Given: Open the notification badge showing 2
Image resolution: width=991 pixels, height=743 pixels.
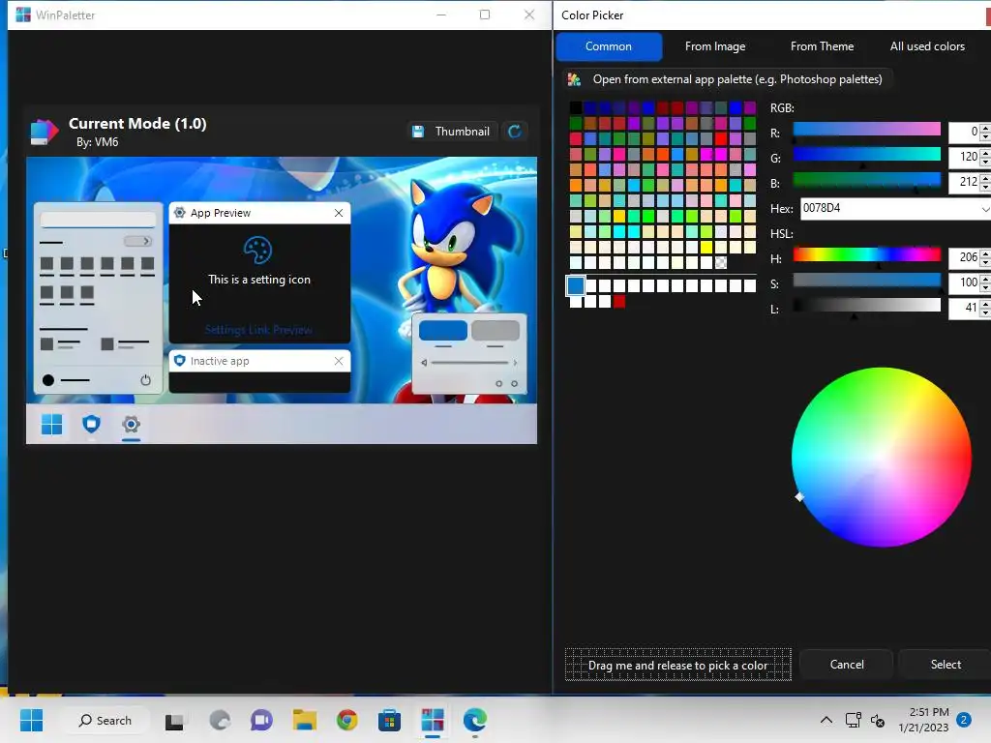Looking at the screenshot, I should pos(964,720).
